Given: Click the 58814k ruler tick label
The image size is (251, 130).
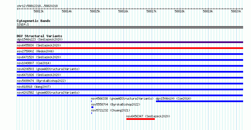Looking at the screenshot, I should coord(67,11).
